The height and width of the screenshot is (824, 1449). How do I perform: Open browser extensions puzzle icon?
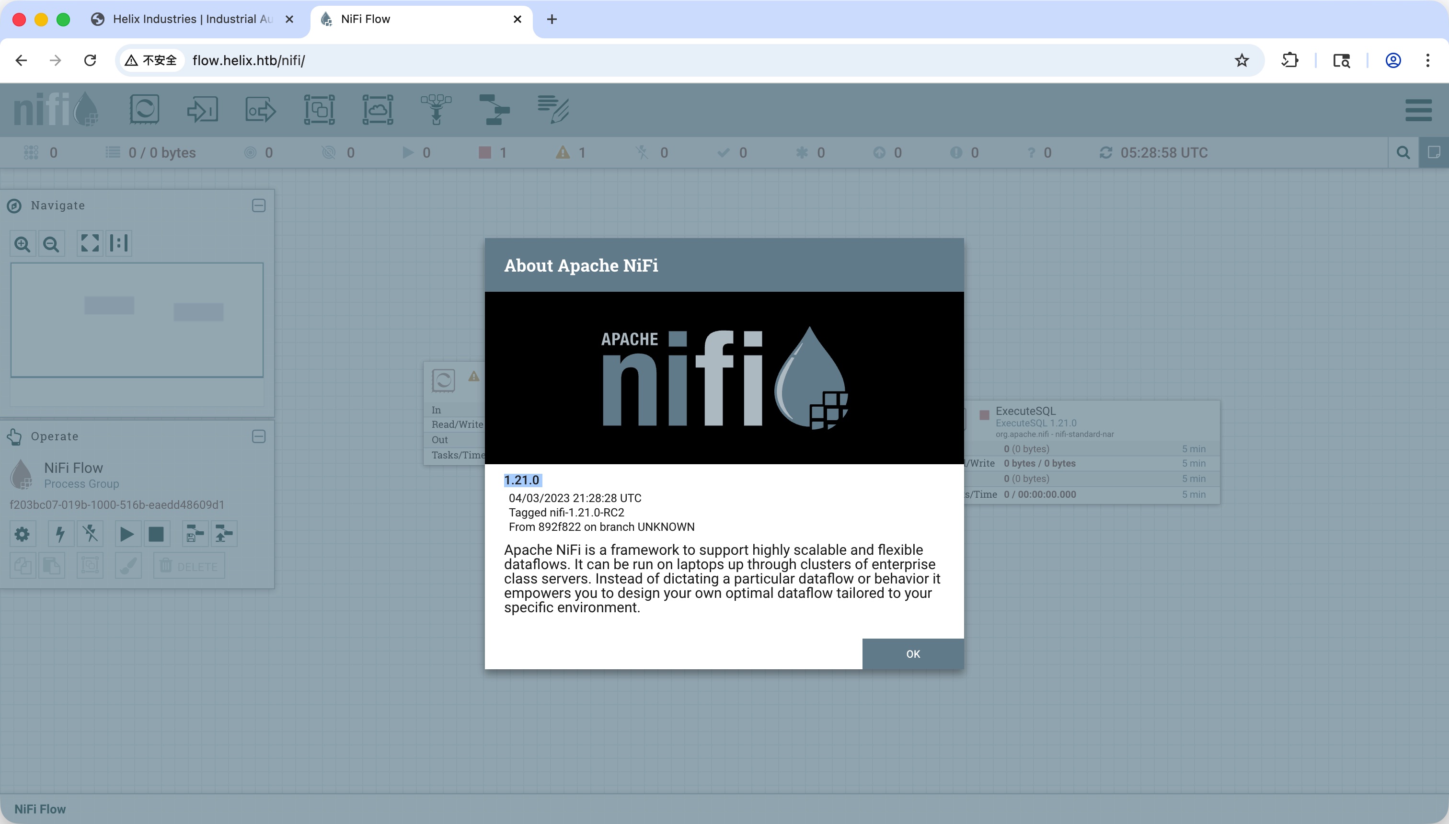1289,60
